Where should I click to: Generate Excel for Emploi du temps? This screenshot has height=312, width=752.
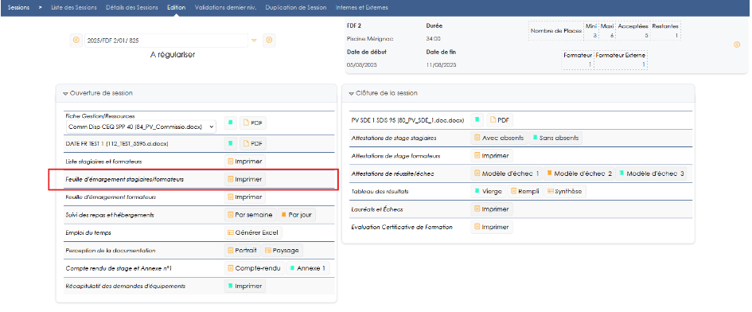tap(253, 232)
